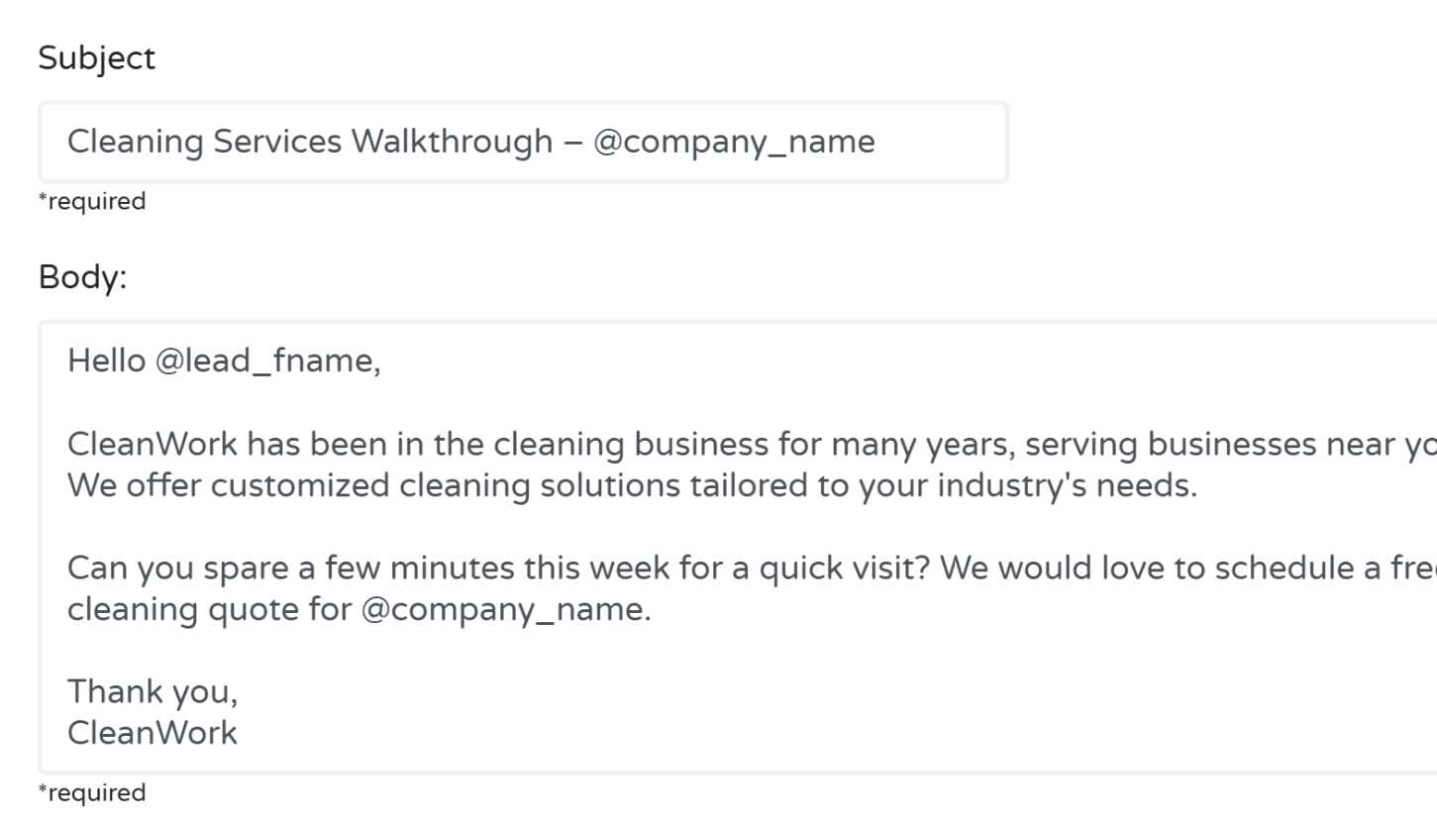Viewport: 1437px width, 829px height.
Task: Click the "Body:" field label
Action: coord(82,278)
